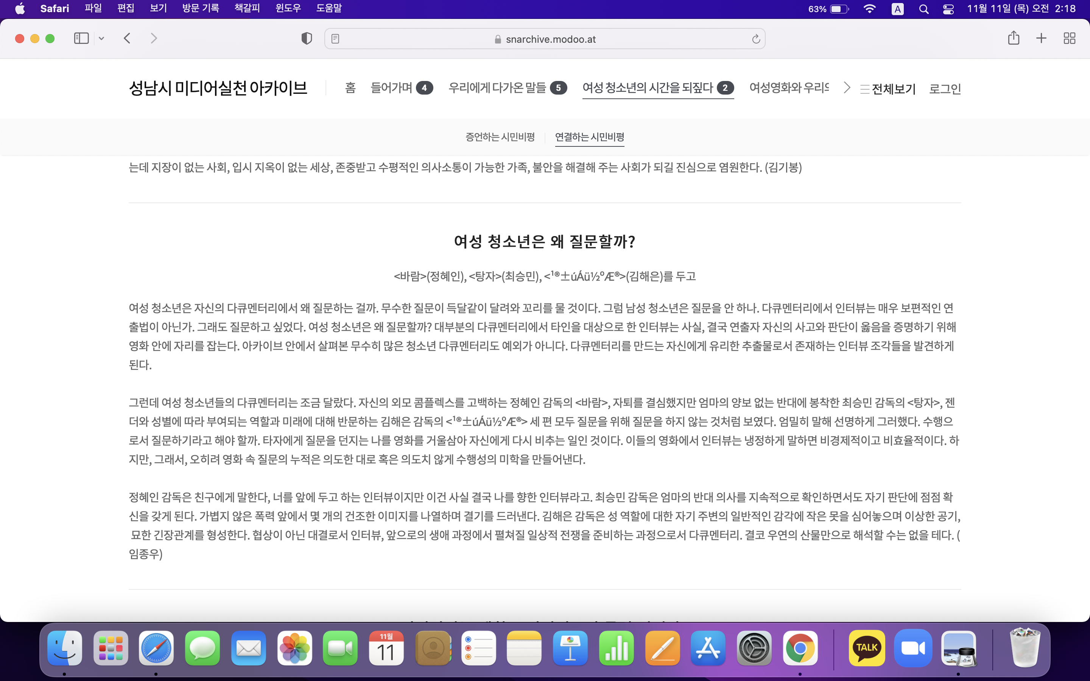Open Reader view icon in address bar
The height and width of the screenshot is (681, 1090).
point(335,39)
